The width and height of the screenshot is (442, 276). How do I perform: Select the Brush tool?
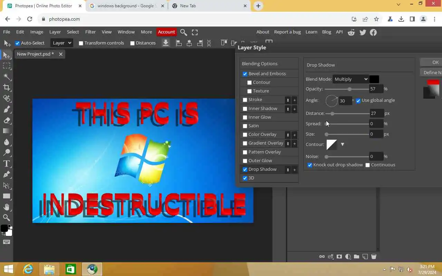(7, 109)
